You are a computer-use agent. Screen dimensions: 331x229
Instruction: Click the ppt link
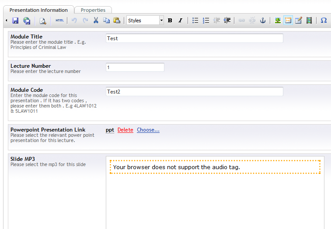(110, 130)
